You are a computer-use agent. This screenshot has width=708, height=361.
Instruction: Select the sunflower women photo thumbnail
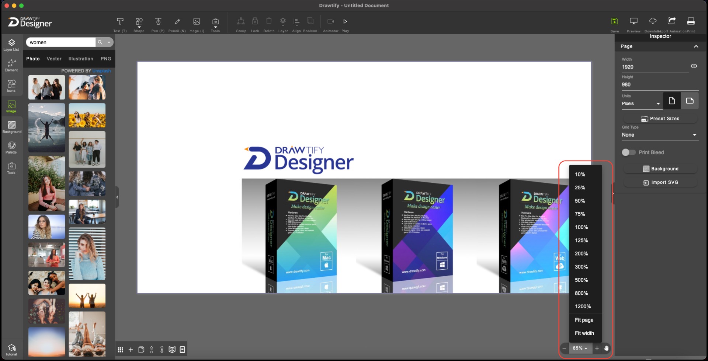point(87,115)
